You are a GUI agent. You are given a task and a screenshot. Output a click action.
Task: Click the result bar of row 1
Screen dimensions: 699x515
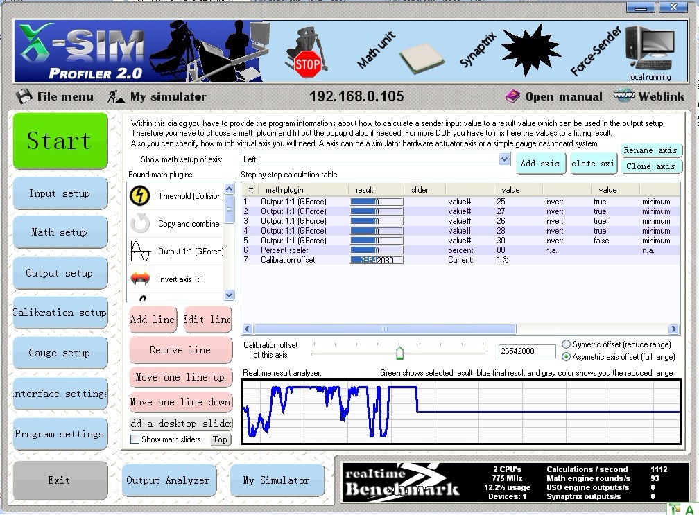377,202
